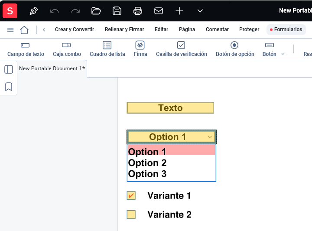Open the Editar tab
This screenshot has width=312, height=231.
pyautogui.click(x=161, y=29)
